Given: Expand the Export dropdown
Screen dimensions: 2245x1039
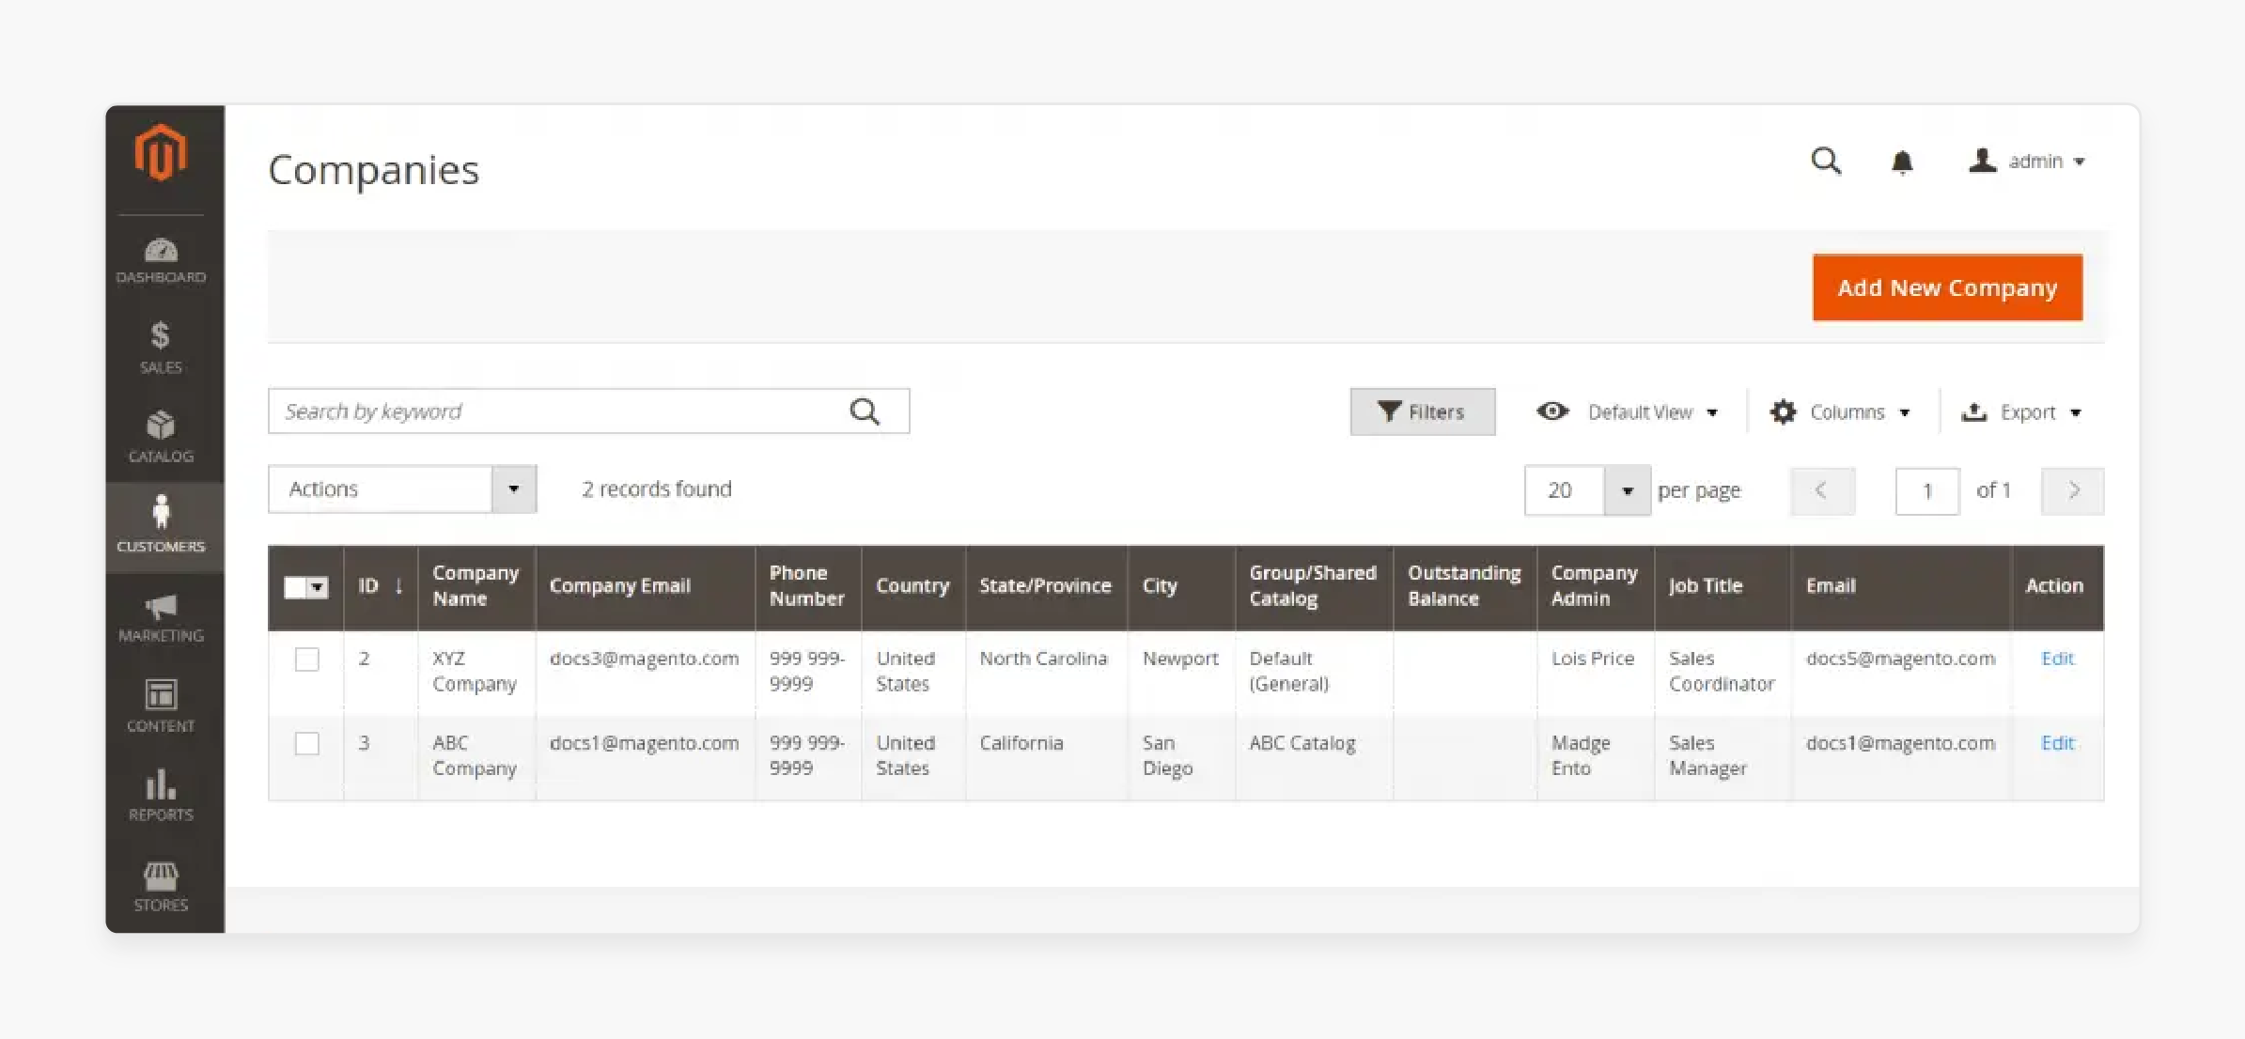Looking at the screenshot, I should click(2076, 412).
